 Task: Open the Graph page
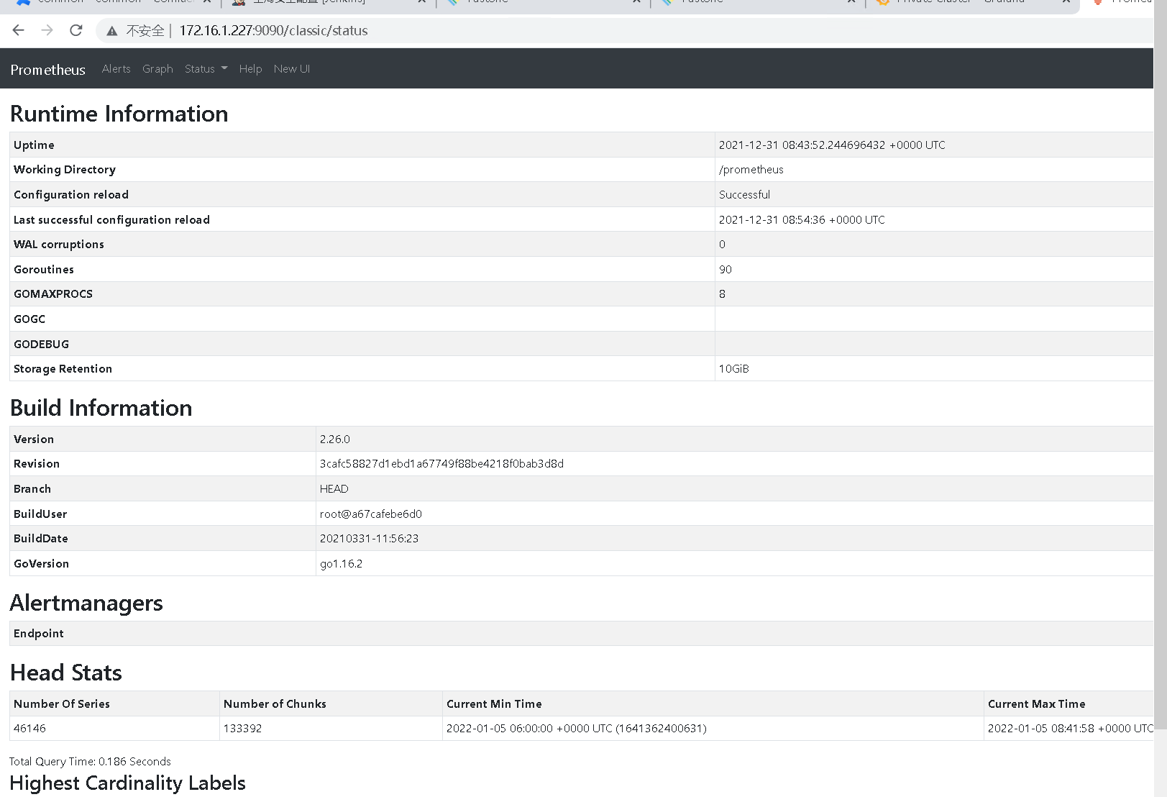(x=157, y=69)
